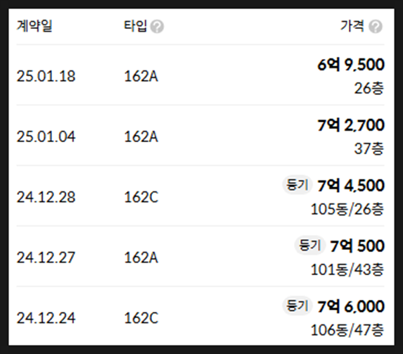Open the 24.12.24 transaction date

click(x=46, y=318)
